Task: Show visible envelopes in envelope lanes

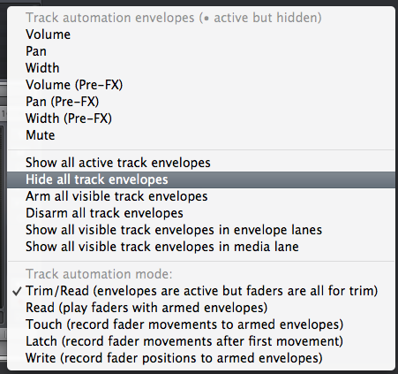Action: click(x=201, y=230)
